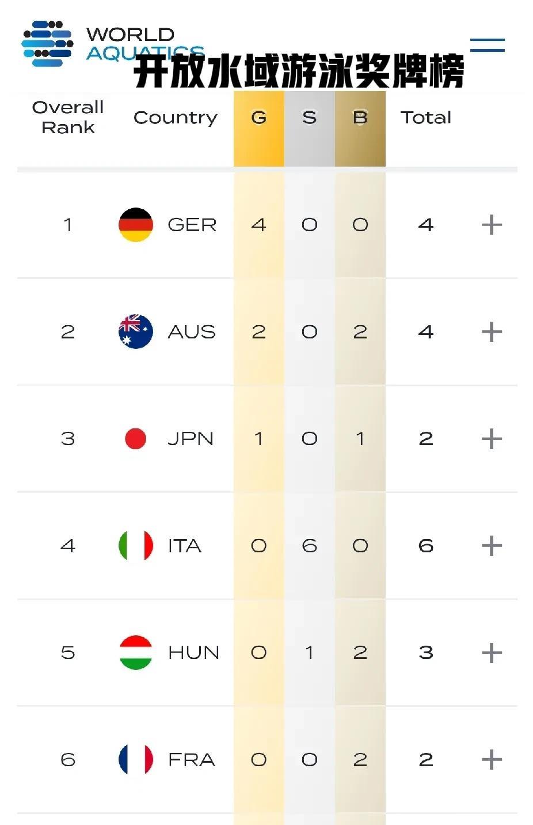The width and height of the screenshot is (533, 825).
Task: Click the Australia flag icon
Action: pos(136,331)
